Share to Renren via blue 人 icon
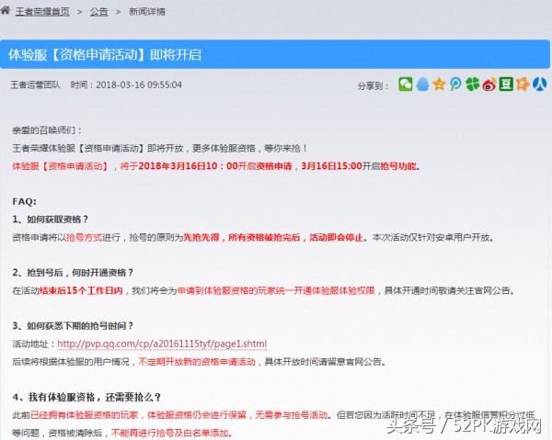Viewport: 552px width, 440px height. pyautogui.click(x=539, y=85)
